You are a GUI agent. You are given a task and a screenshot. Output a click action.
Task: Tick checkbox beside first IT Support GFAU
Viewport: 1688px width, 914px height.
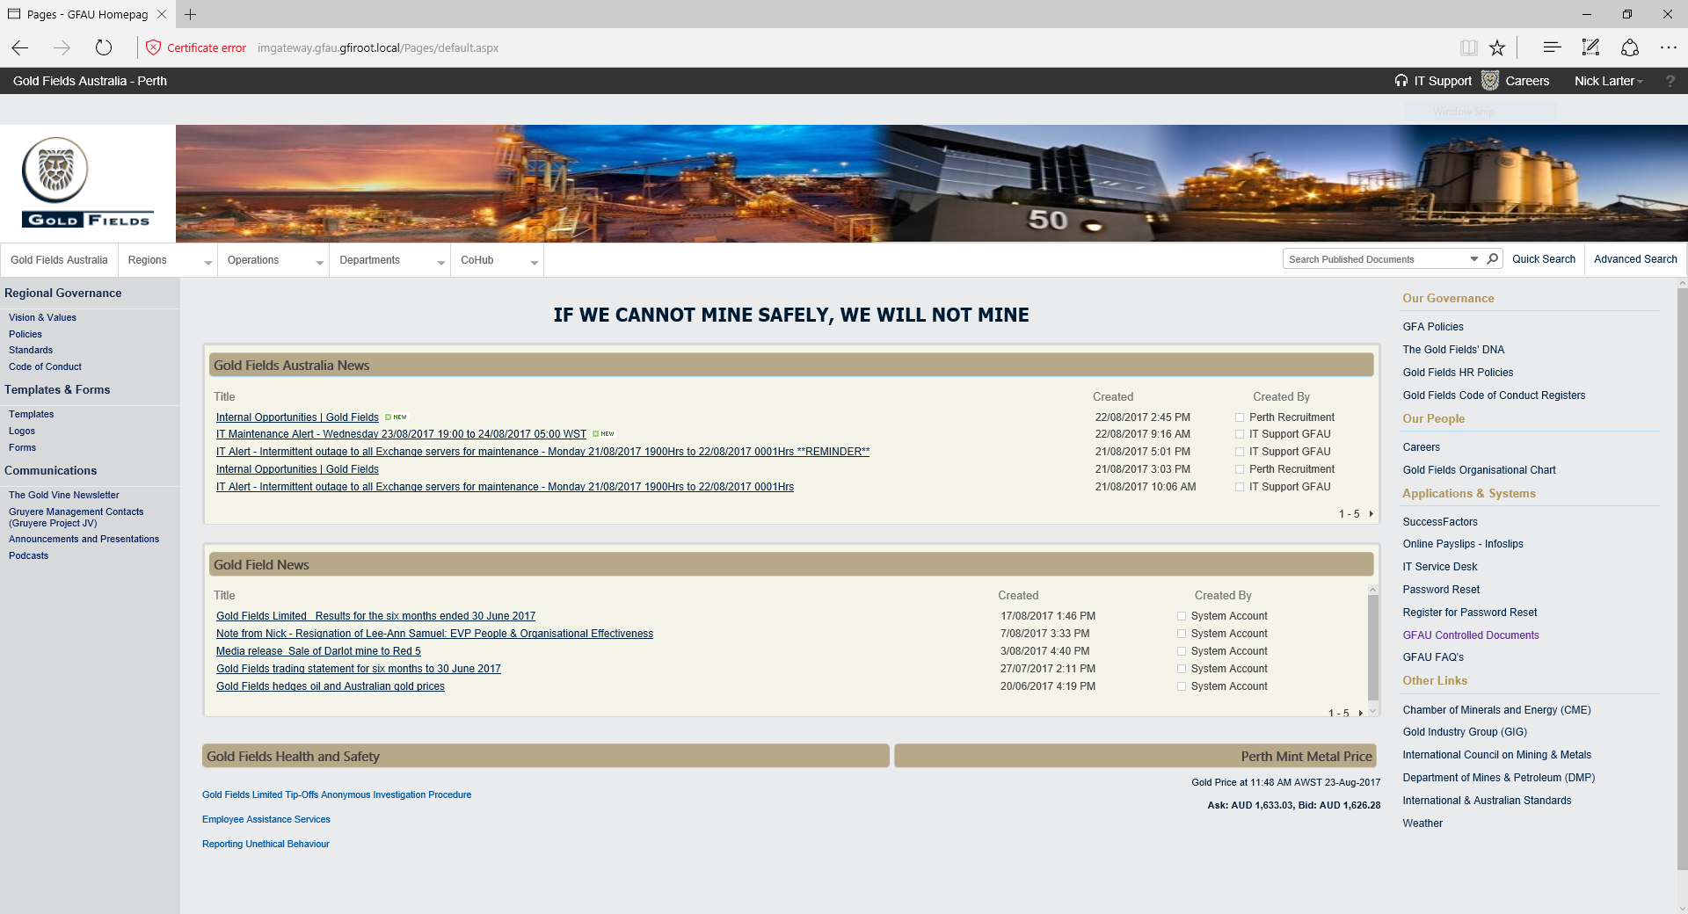1240,435
